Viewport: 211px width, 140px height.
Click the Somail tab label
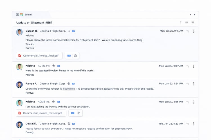coord(28,15)
